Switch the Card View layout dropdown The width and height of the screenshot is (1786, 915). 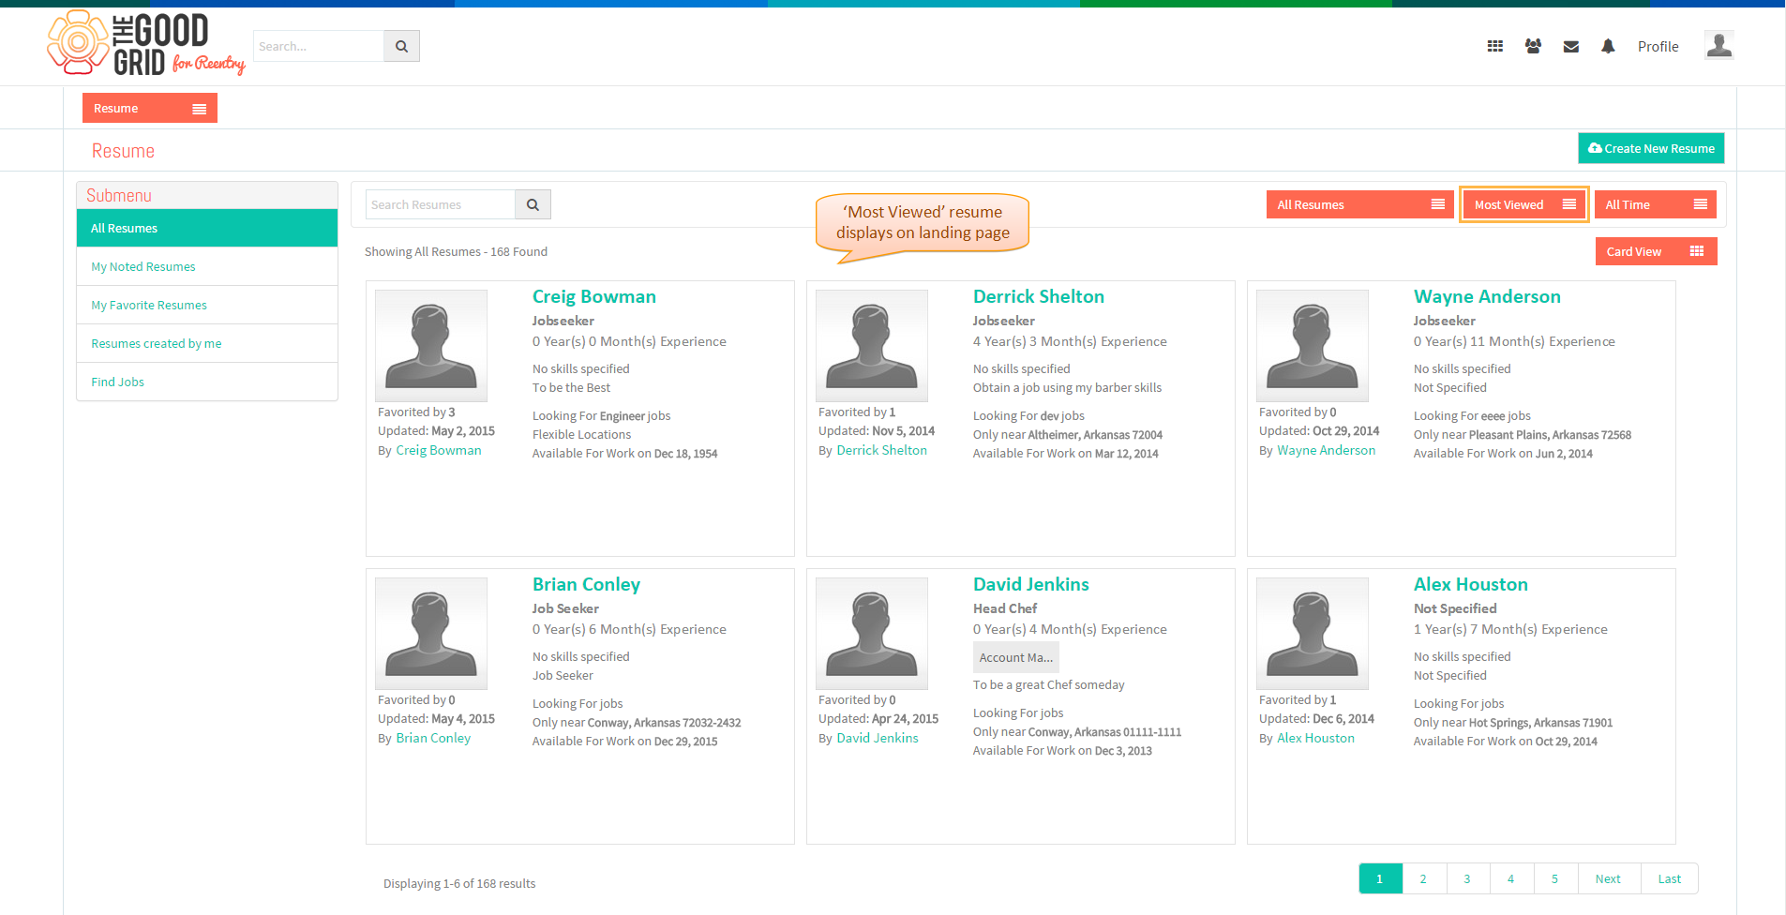pos(1656,251)
